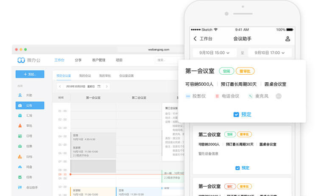Click the user profile icon in phone header

tap(287, 39)
